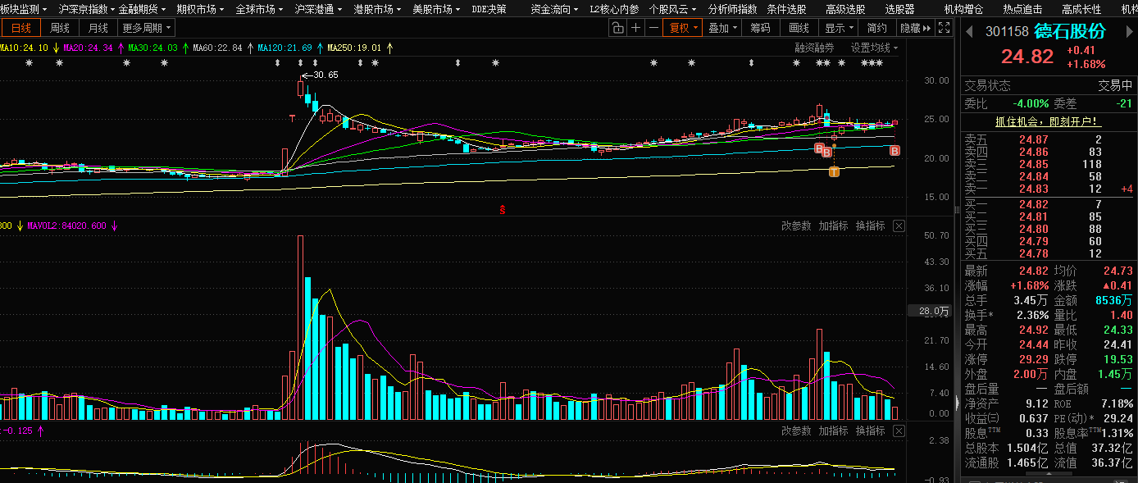Open 高成长性 menu item
The image size is (1138, 483).
pos(1081,9)
